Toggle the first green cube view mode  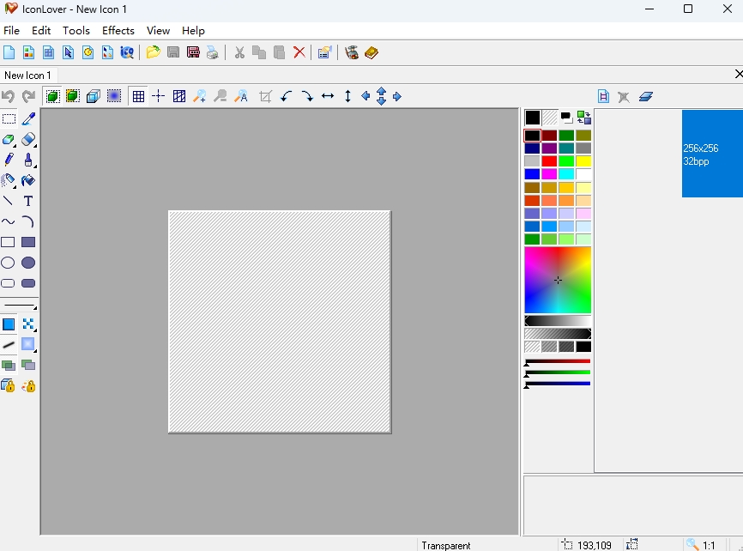52,96
